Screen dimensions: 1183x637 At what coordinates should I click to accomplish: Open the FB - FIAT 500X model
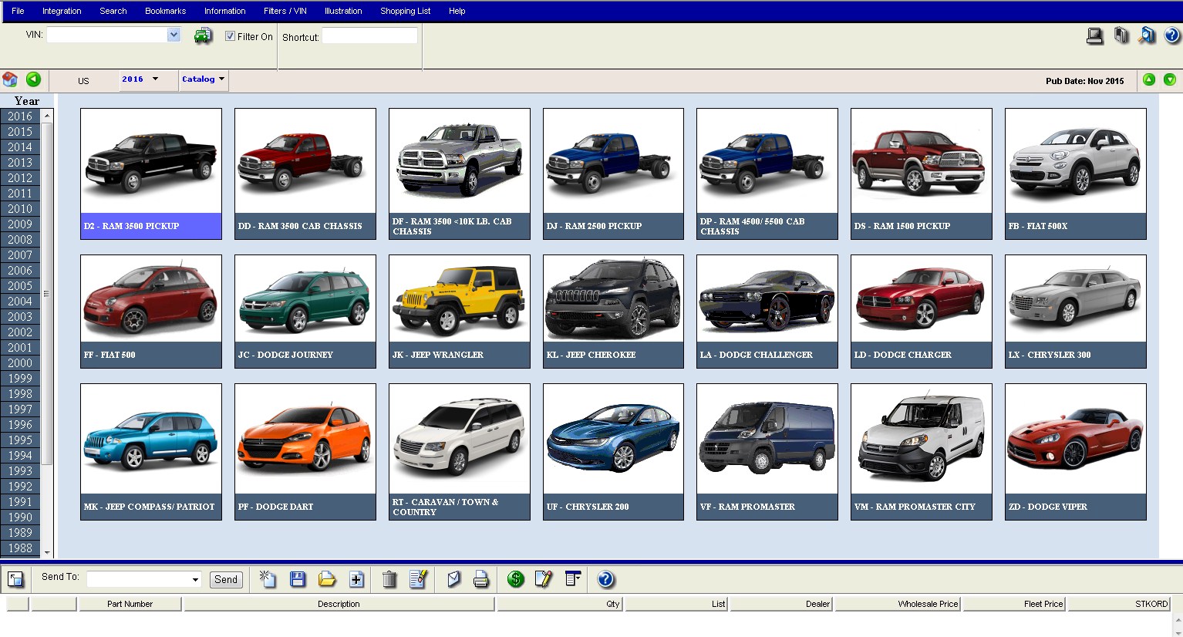(x=1076, y=174)
